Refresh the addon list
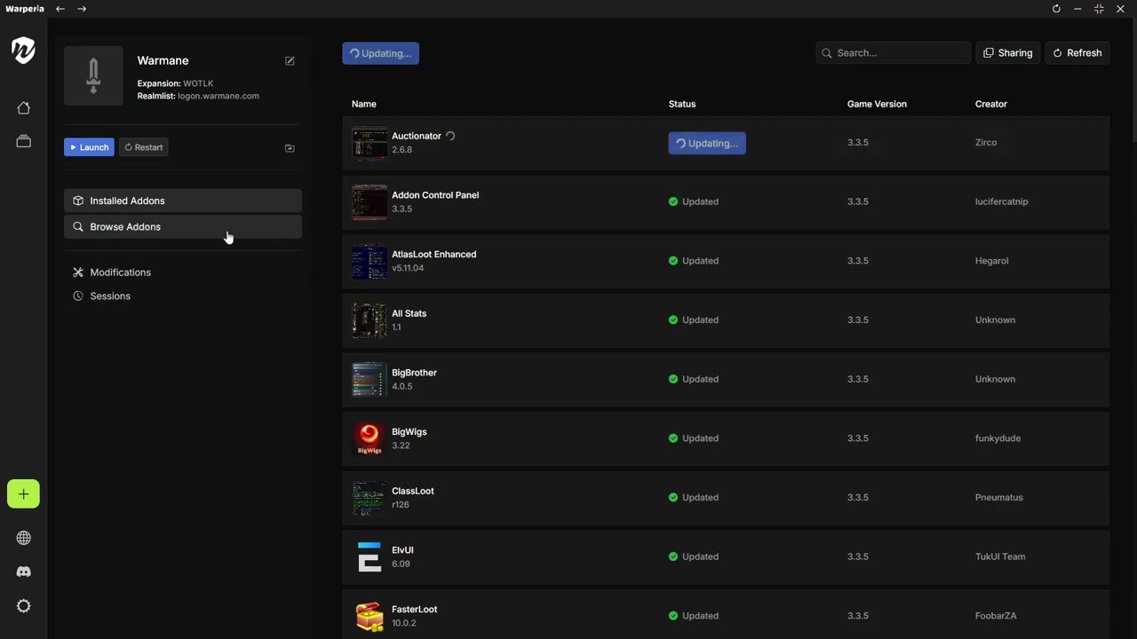Screen dimensions: 1137x639 tap(1077, 53)
